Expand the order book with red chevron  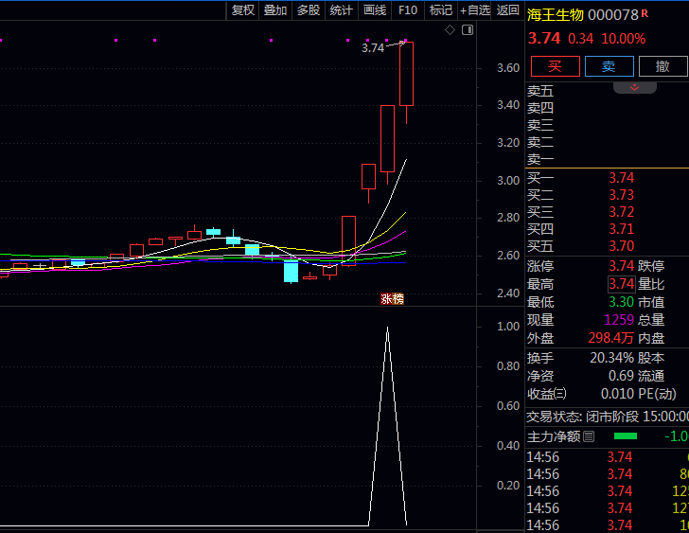[635, 87]
